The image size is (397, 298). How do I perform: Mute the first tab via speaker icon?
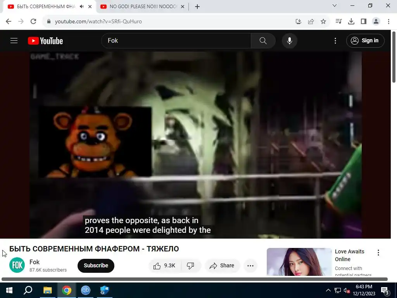(x=81, y=7)
